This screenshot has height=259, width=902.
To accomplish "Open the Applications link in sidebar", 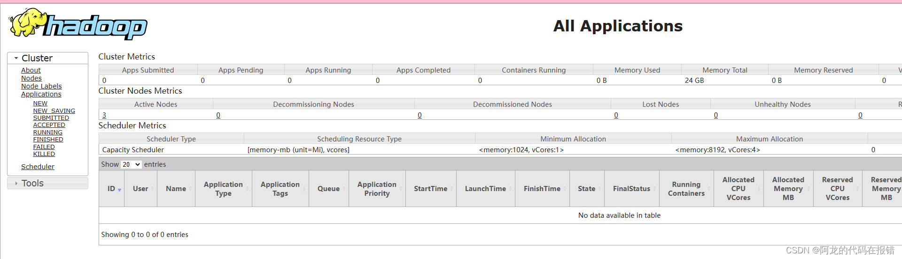I will tap(41, 94).
